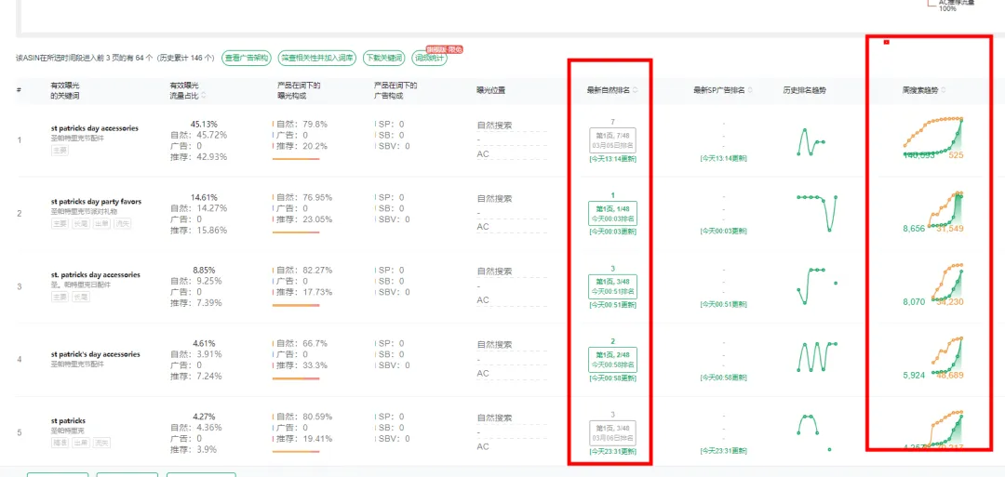The height and width of the screenshot is (477, 1005).
Task: Sort by 周搜索趋势 column arrows
Action: click(x=943, y=90)
